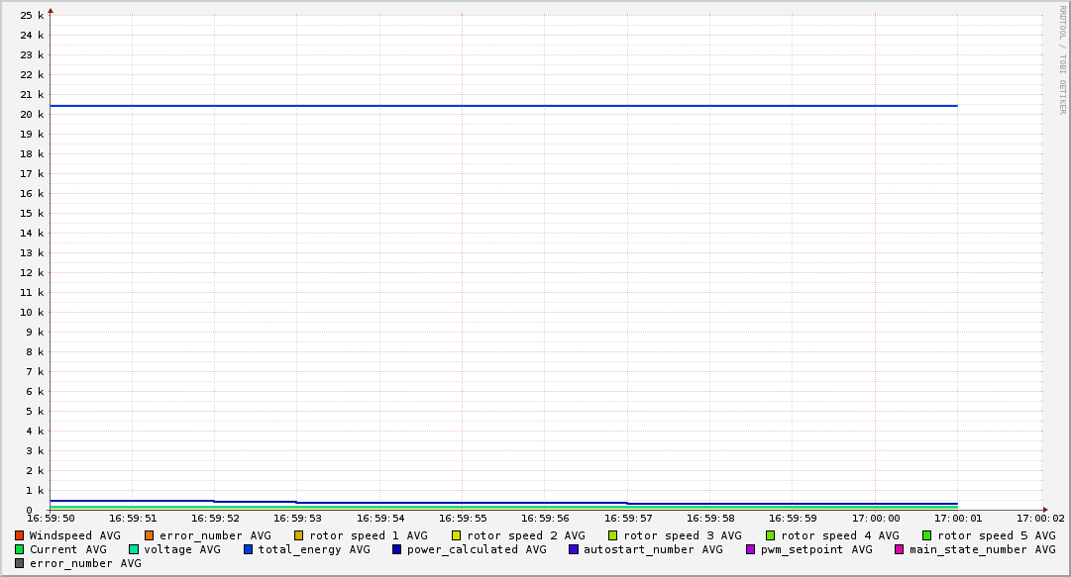The height and width of the screenshot is (577, 1071).
Task: Click the 10 k y-axis label
Action: [x=33, y=313]
